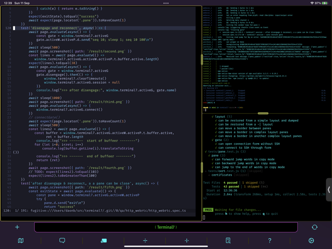Click the 'Tests 43 passed' summary
332x249 pixels.
240,186
